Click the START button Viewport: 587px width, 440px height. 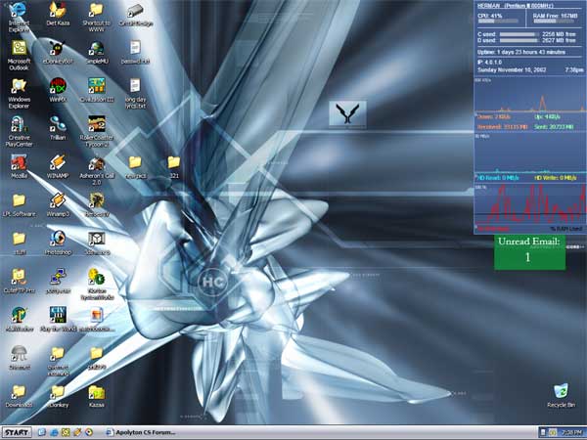(17, 432)
